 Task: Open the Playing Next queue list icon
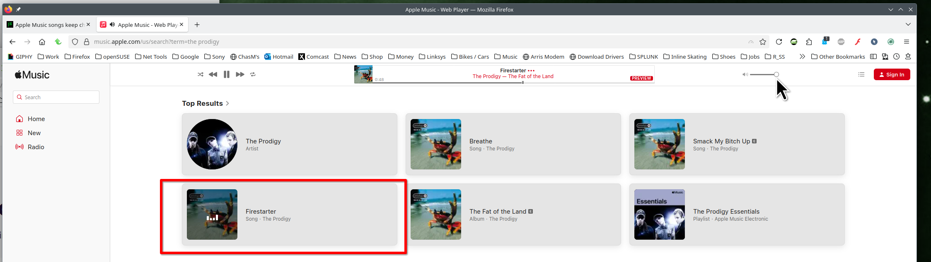tap(861, 74)
